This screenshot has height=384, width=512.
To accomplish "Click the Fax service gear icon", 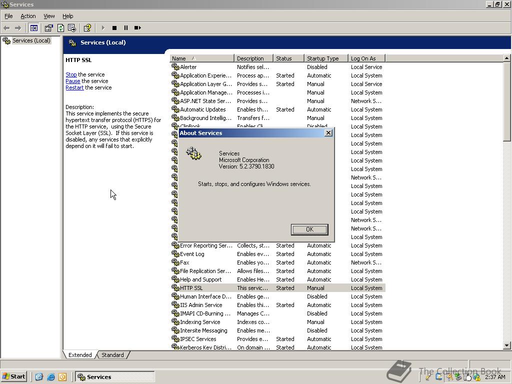I will 175,262.
